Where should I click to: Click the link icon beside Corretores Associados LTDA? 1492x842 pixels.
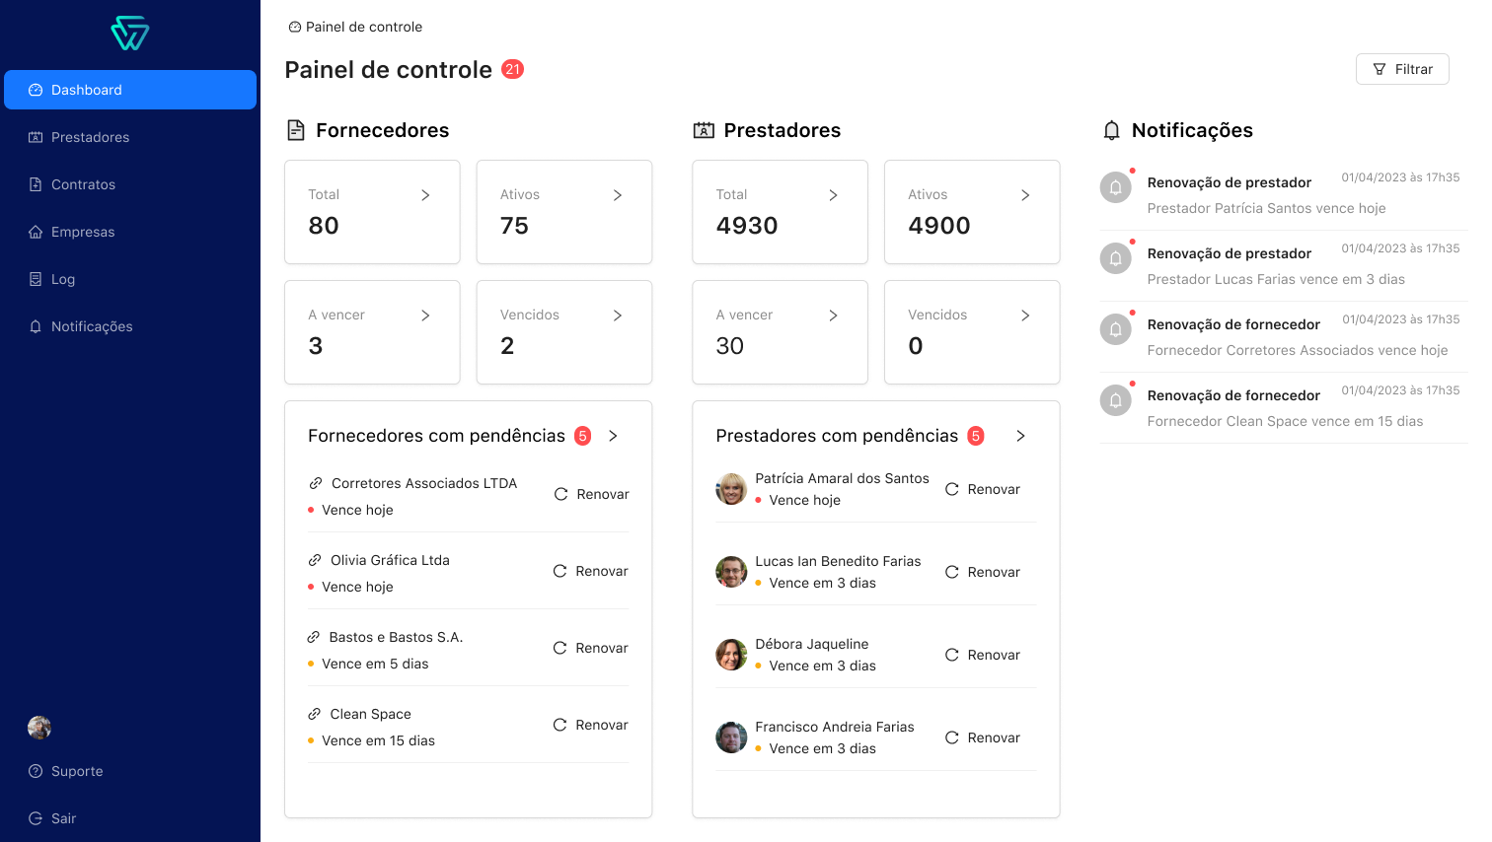(316, 483)
